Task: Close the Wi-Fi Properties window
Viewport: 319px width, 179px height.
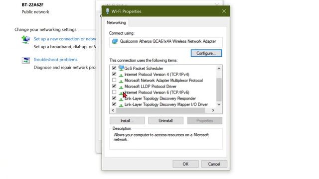Action: (x=224, y=11)
